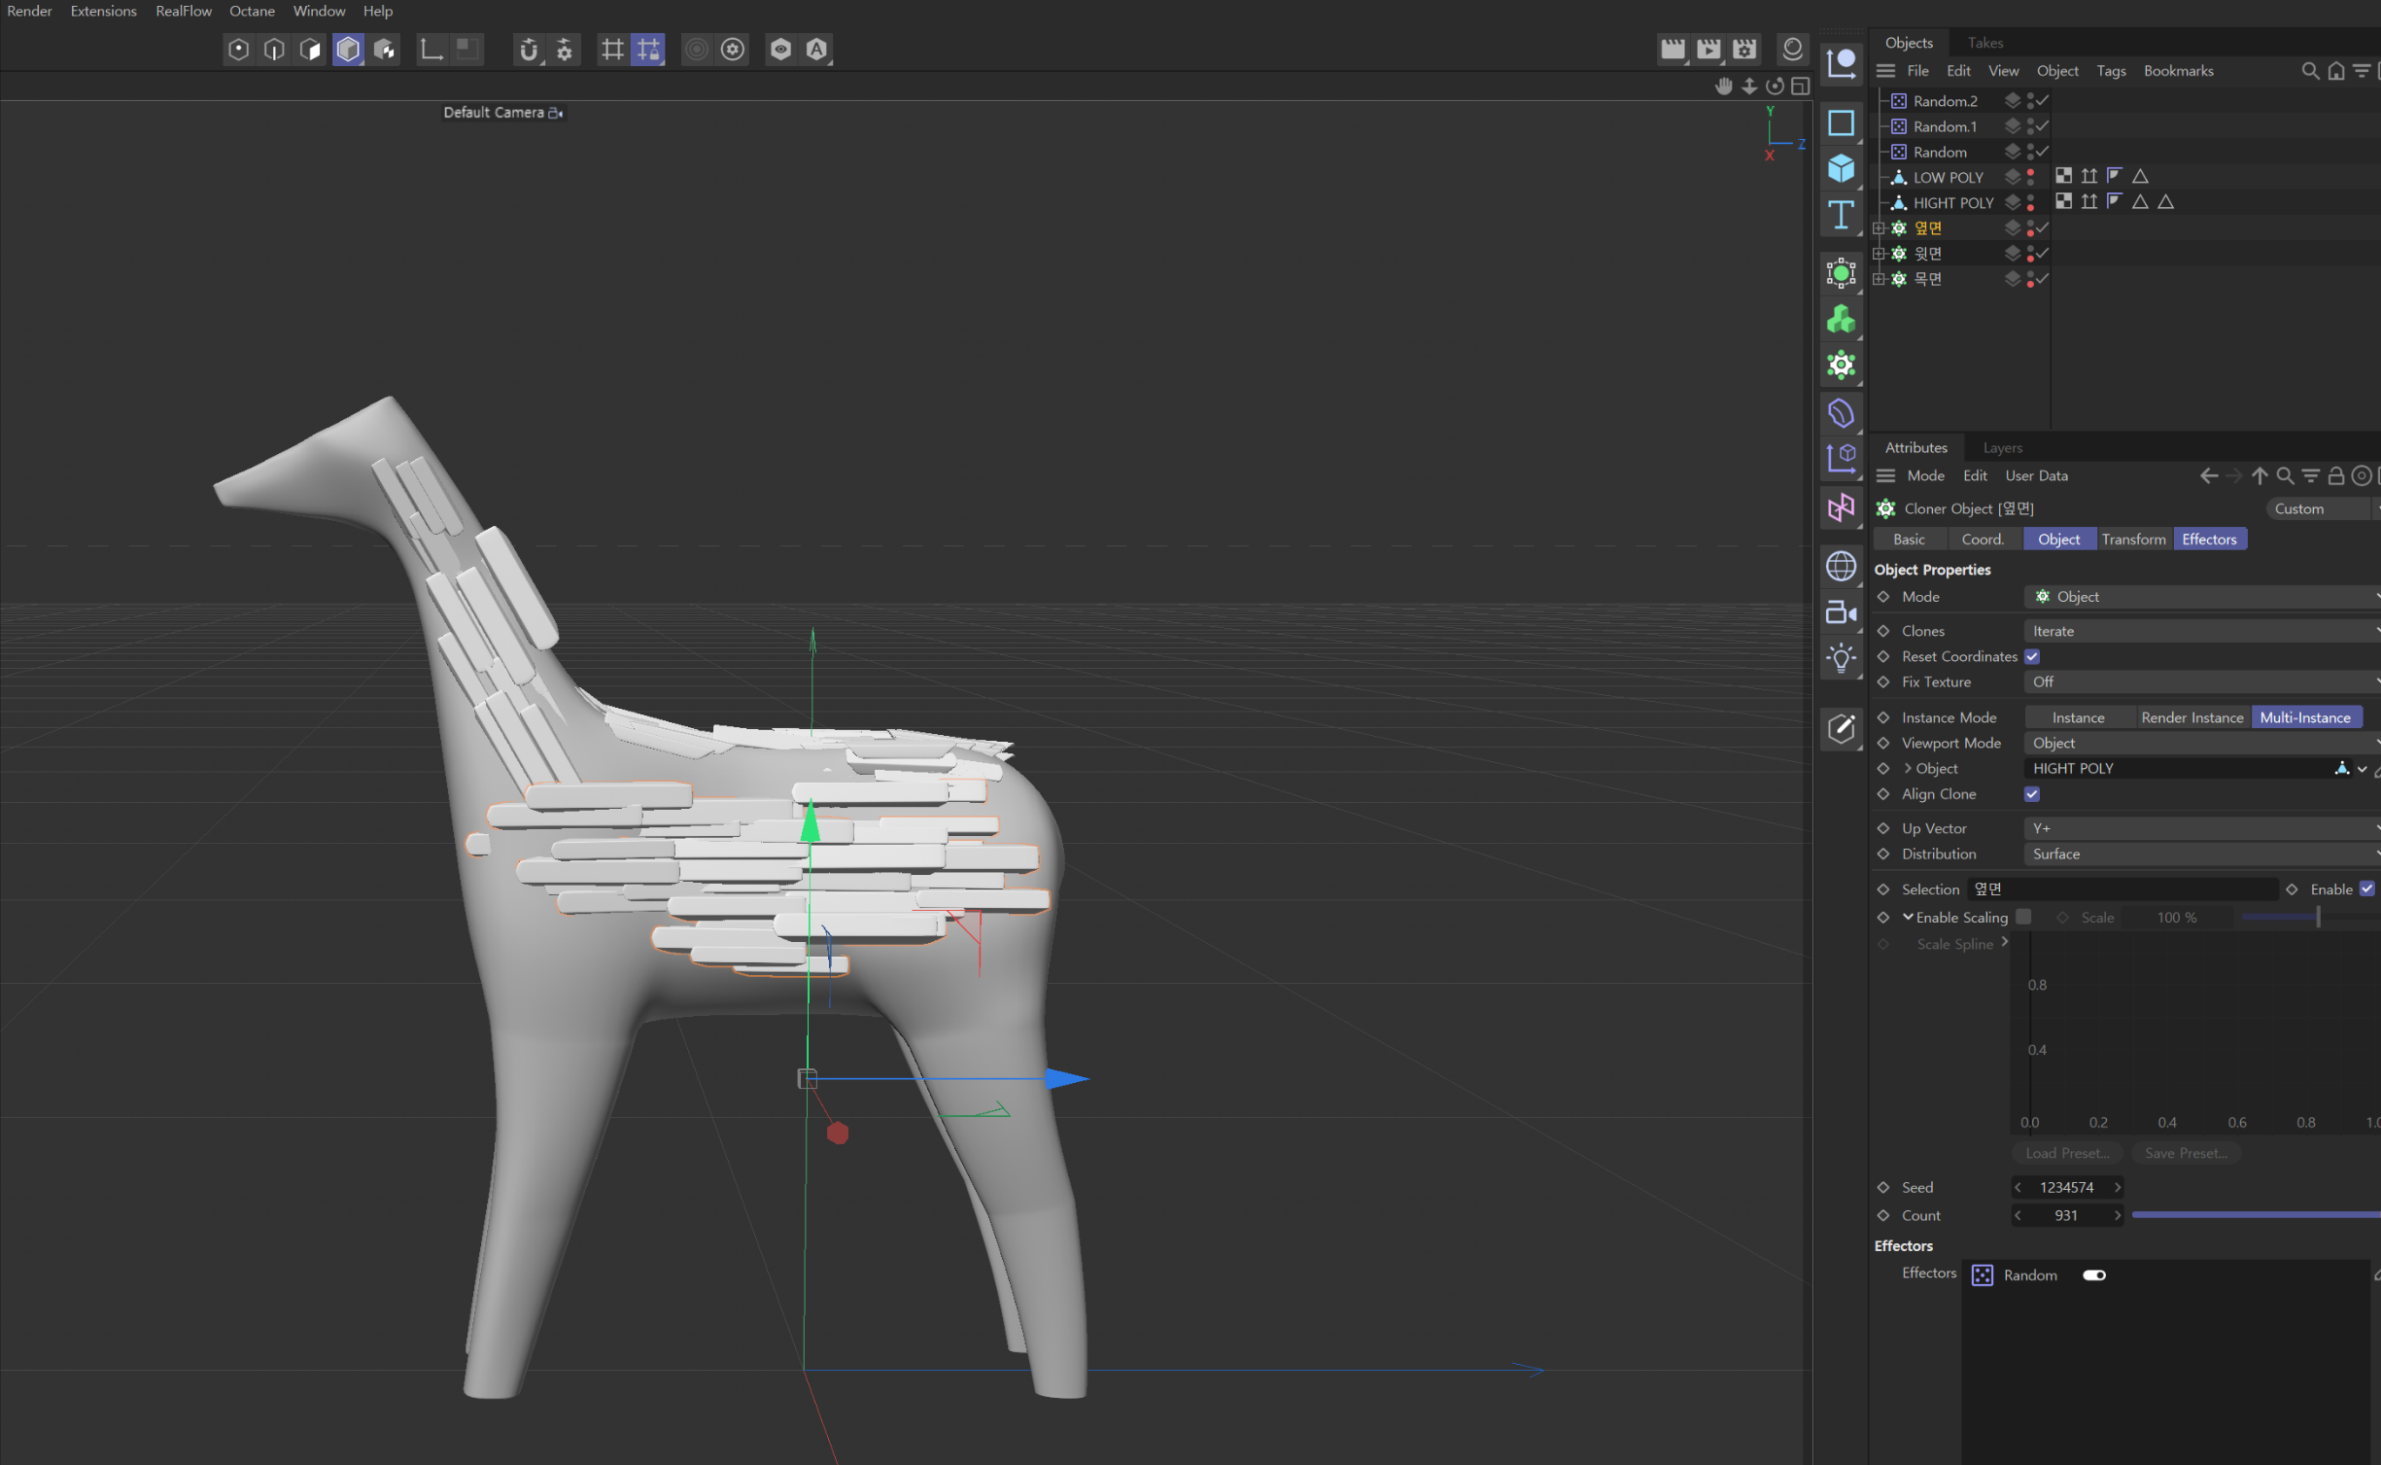Toggle the enable checkmark for Random.2
Screen dimensions: 2381x1465
pyautogui.click(x=2042, y=100)
